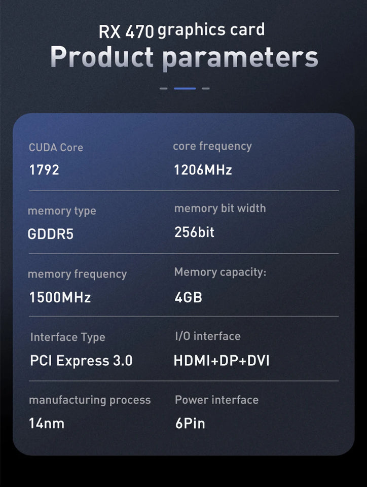Click the 256bit memory width value
The height and width of the screenshot is (487, 367).
(x=194, y=232)
